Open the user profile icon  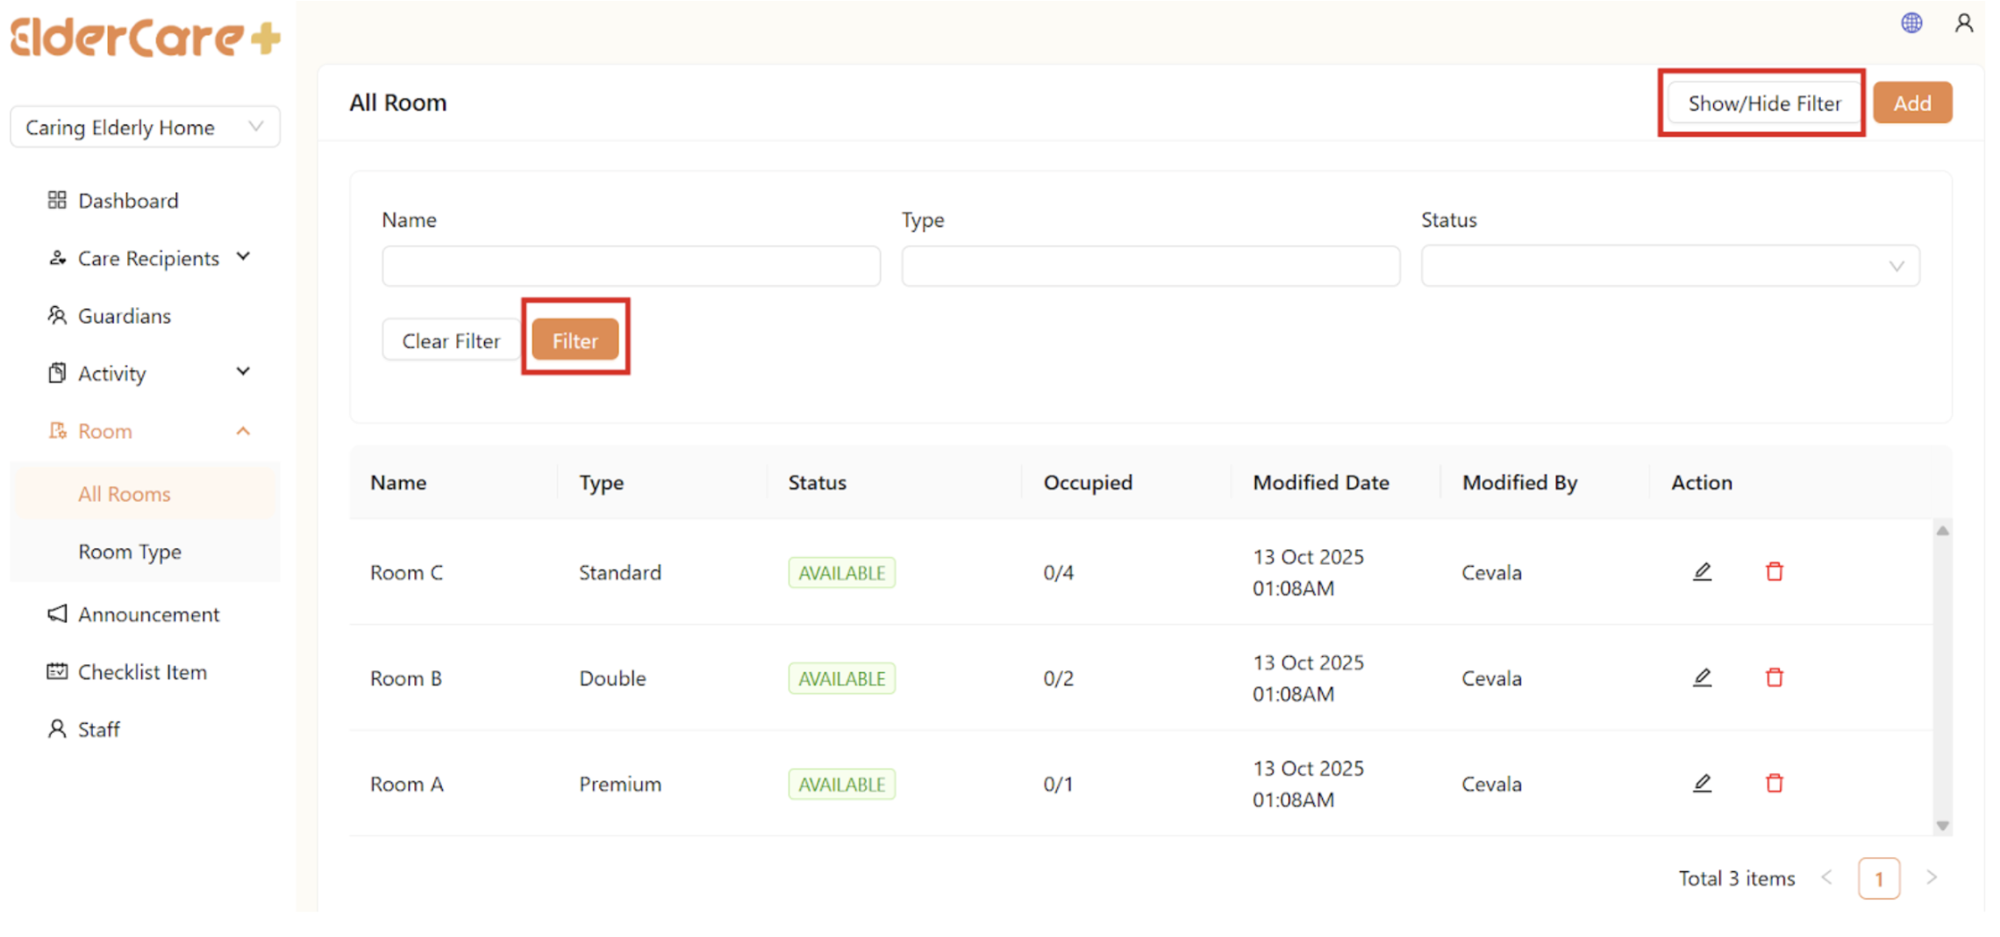[1964, 23]
